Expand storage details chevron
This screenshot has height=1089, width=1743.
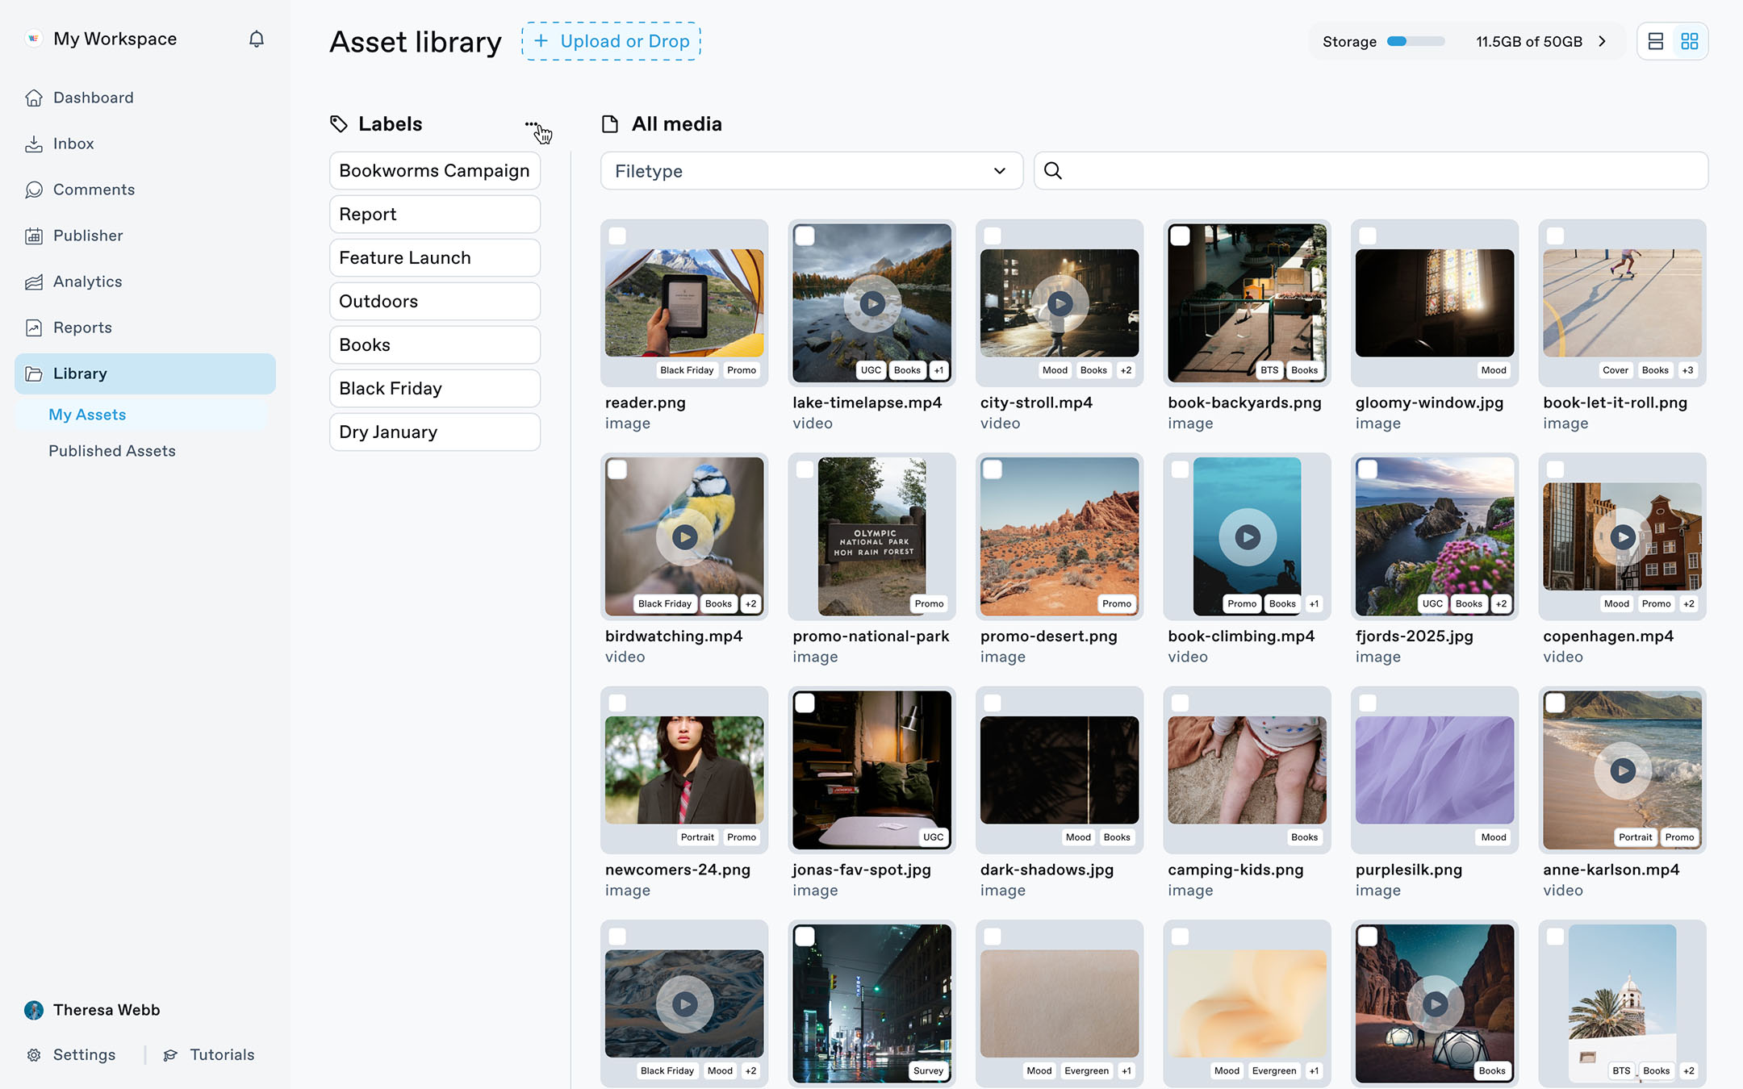click(1603, 41)
